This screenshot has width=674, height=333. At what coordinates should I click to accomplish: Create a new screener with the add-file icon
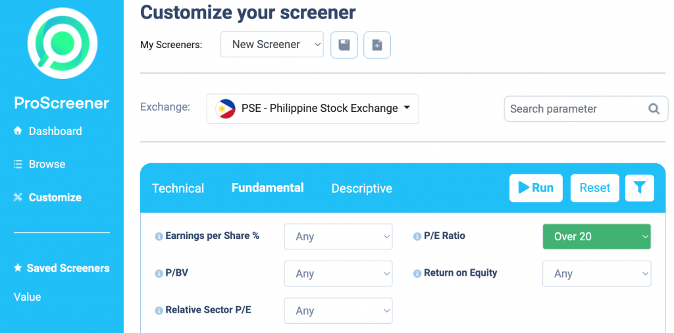tap(377, 45)
